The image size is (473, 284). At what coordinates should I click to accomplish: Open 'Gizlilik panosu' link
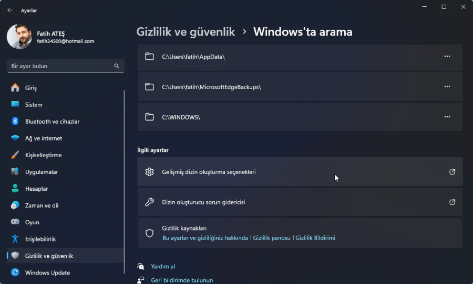(272, 238)
